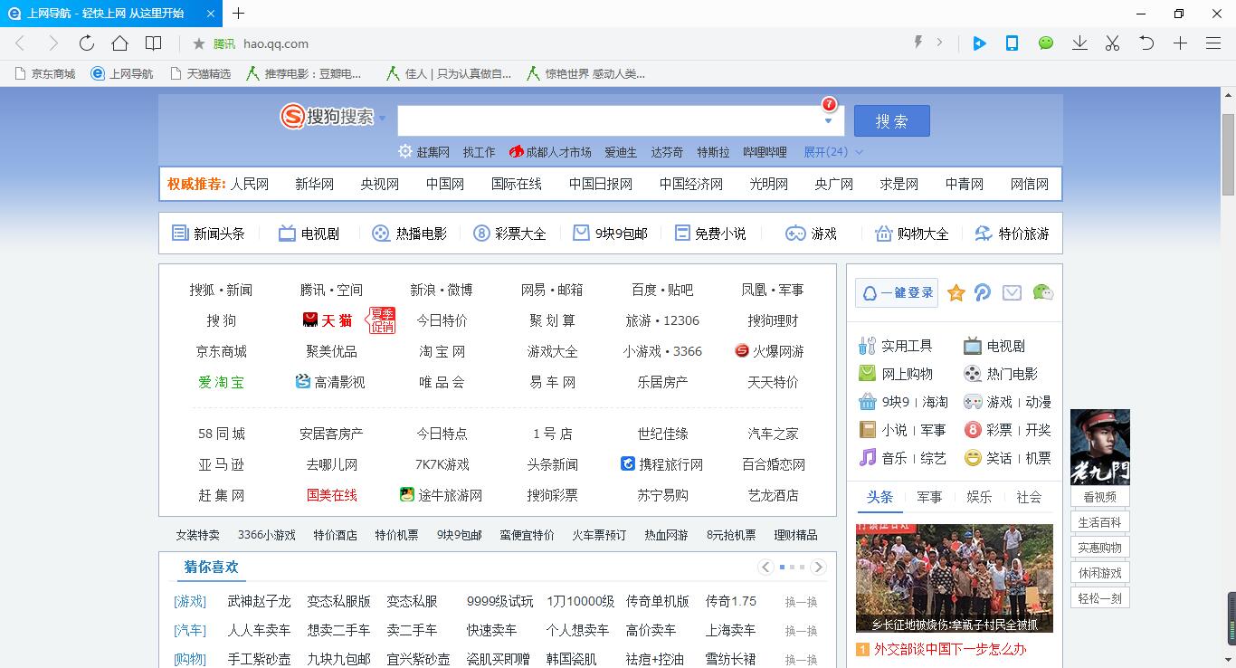1236x668 pixels.
Task: Click the undo closed tab icon
Action: pos(1146,43)
